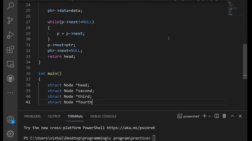The width and height of the screenshot is (252, 141).
Task: Open the Search view in activity bar
Action: click(x=11, y=6)
